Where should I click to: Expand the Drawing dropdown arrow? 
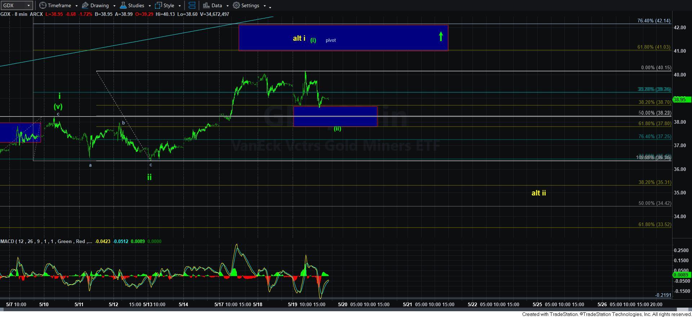[x=114, y=6]
